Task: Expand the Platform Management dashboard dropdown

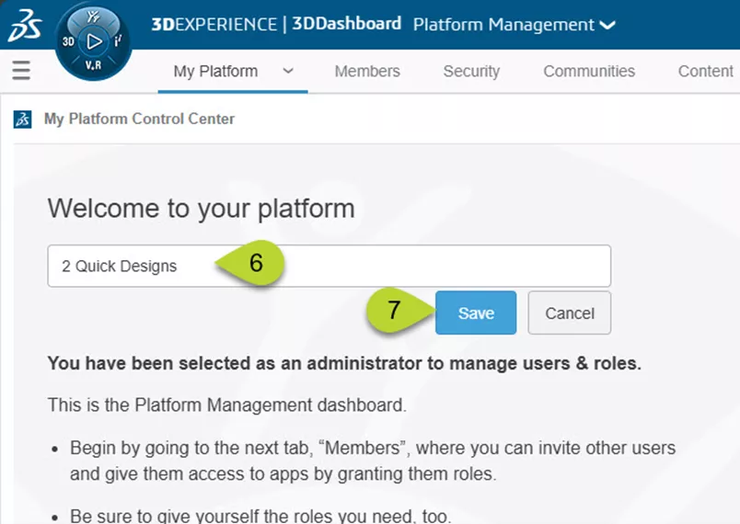Action: pyautogui.click(x=607, y=25)
